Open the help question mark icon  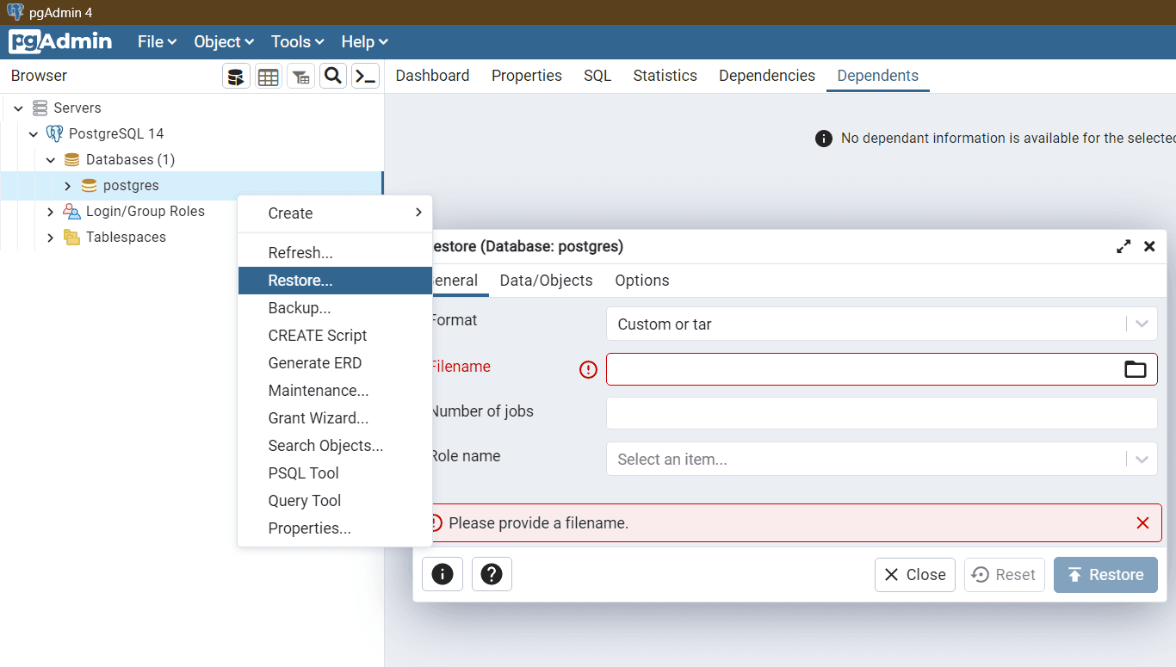point(492,574)
